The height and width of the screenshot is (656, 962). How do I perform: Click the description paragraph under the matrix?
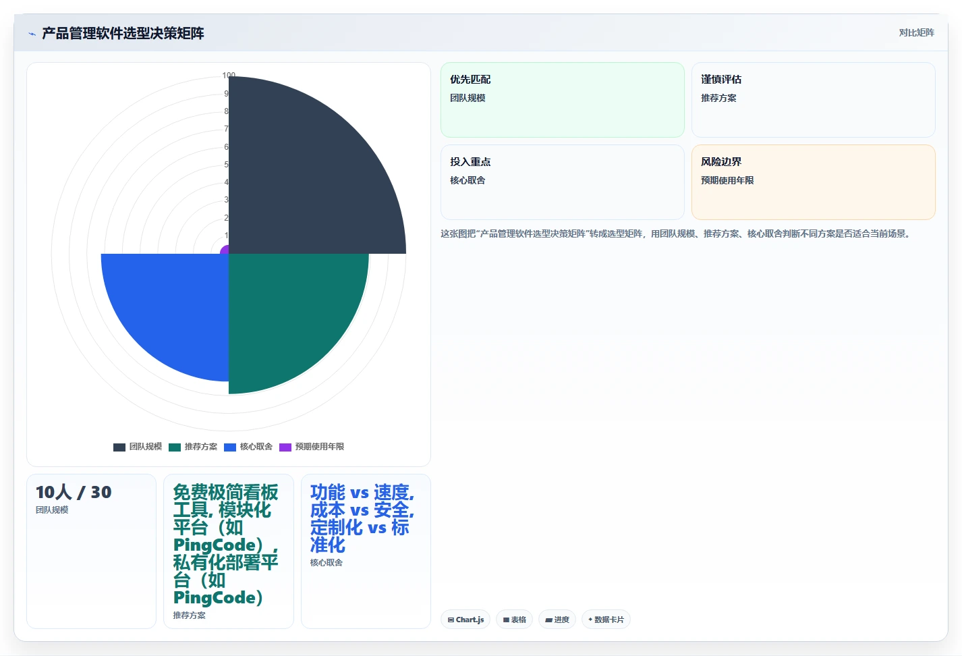(x=677, y=234)
